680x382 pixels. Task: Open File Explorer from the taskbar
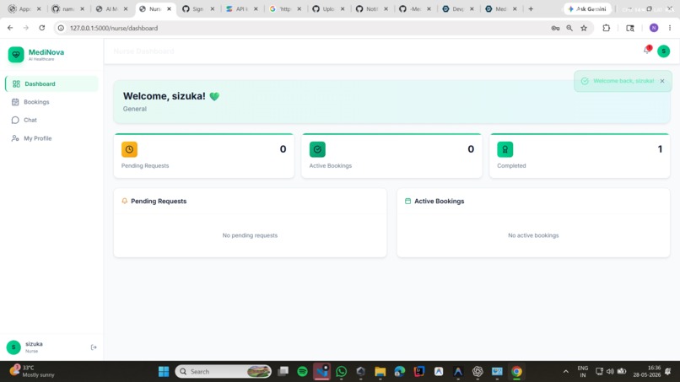[x=380, y=372]
